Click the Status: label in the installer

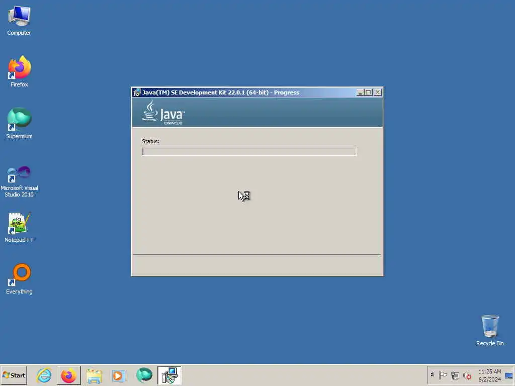[150, 141]
